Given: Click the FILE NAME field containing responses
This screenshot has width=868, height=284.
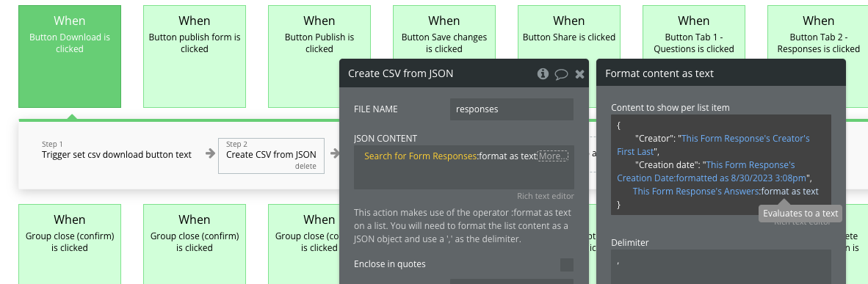Looking at the screenshot, I should click(x=512, y=109).
